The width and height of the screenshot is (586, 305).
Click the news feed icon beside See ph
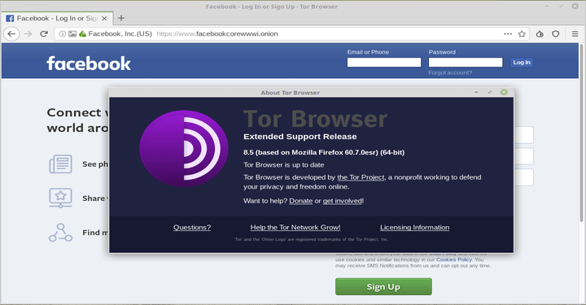[60, 163]
